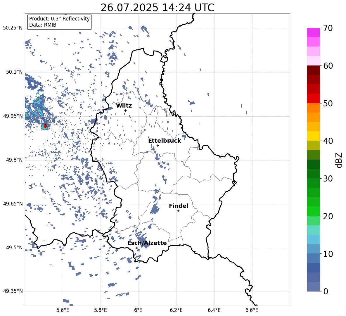The width and height of the screenshot is (346, 316).
Task: Click the colorbar value 60
Action: point(328,66)
